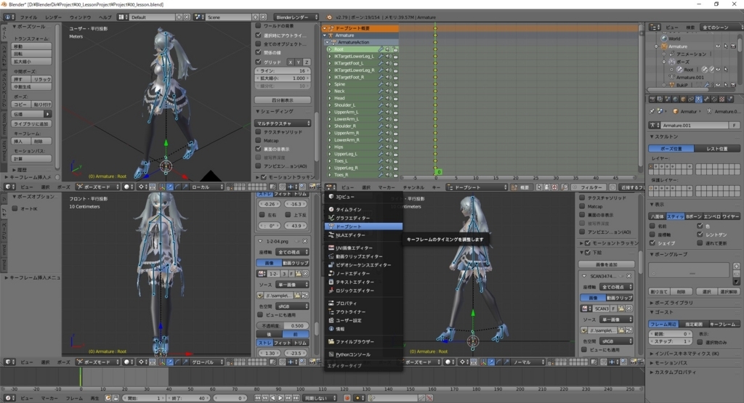The image size is (744, 403).
Task: Toggle the Matcap checkbox in Shading panel
Action: click(259, 140)
